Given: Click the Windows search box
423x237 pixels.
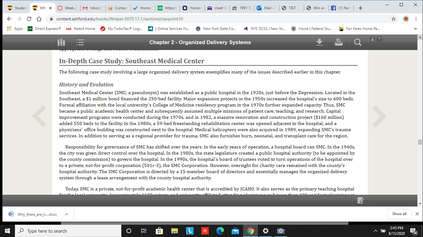Looking at the screenshot, I should tap(68, 231).
